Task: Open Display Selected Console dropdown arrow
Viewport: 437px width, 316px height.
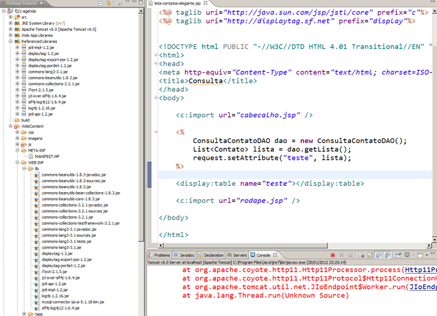Action: (x=414, y=255)
